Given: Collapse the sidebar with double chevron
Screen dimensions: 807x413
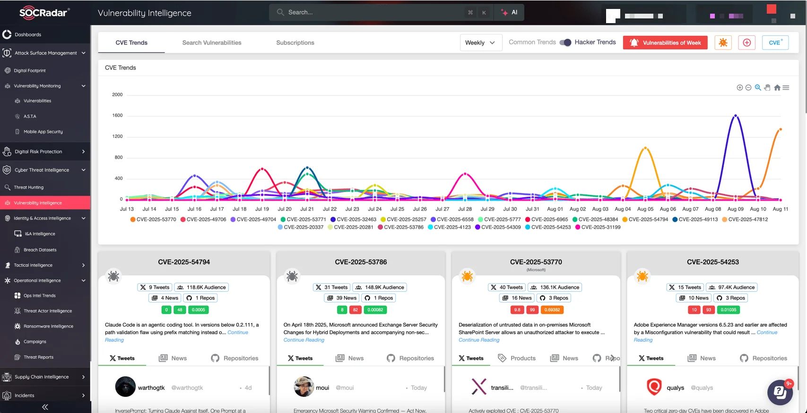Looking at the screenshot, I should click(x=45, y=407).
